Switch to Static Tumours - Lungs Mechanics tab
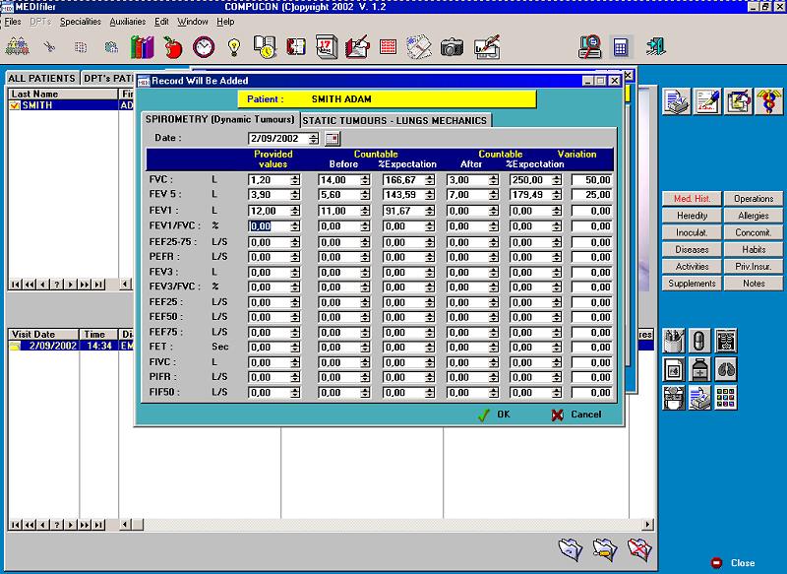 [x=394, y=120]
